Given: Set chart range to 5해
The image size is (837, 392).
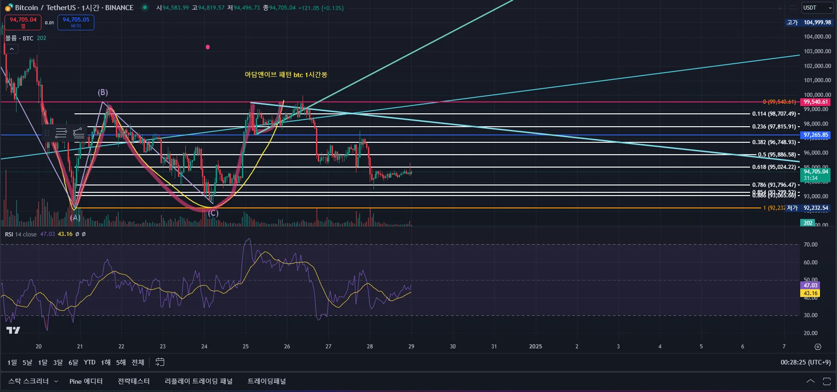Looking at the screenshot, I should 121,362.
